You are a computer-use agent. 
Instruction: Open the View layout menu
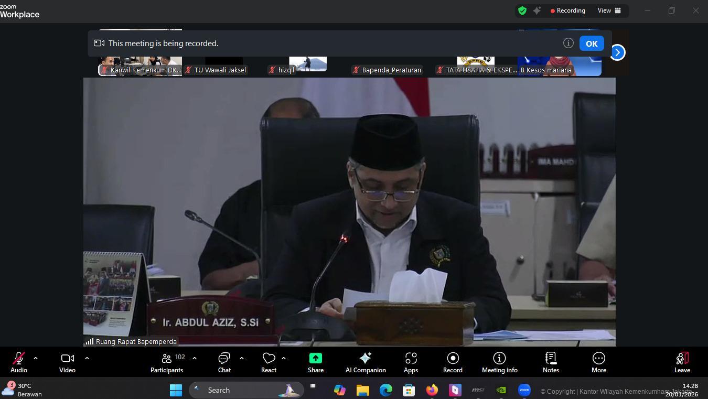coord(609,10)
